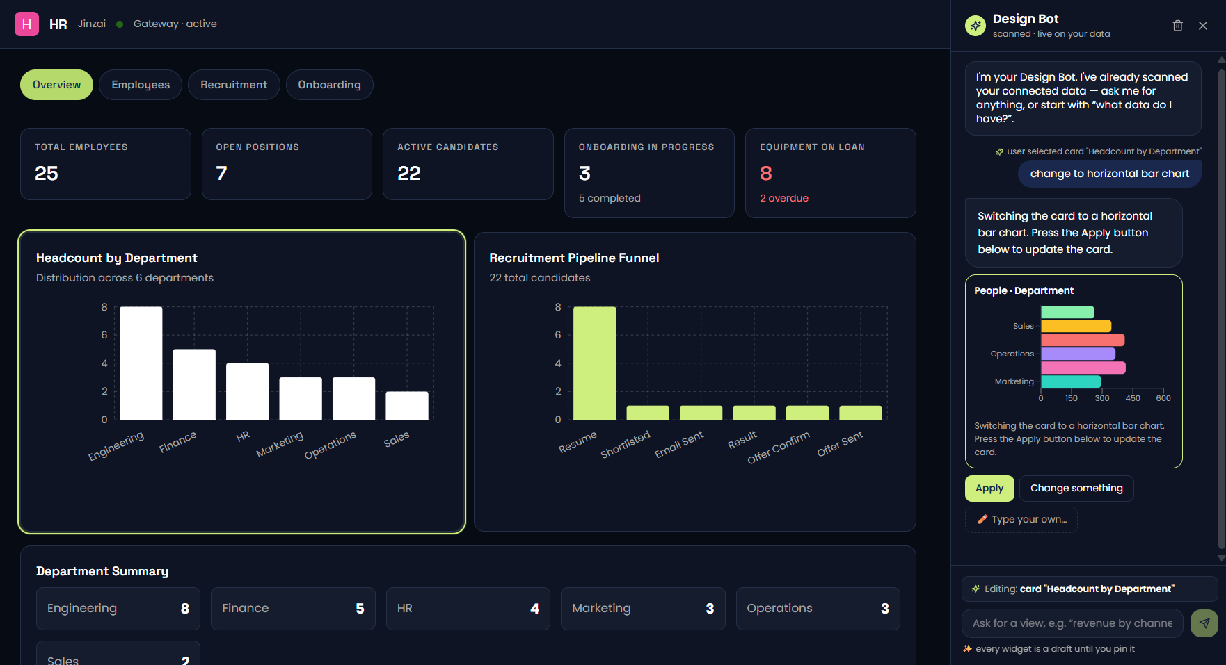Viewport: 1226px width, 665px height.
Task: Open the Onboarding In Progress card
Action: (x=649, y=173)
